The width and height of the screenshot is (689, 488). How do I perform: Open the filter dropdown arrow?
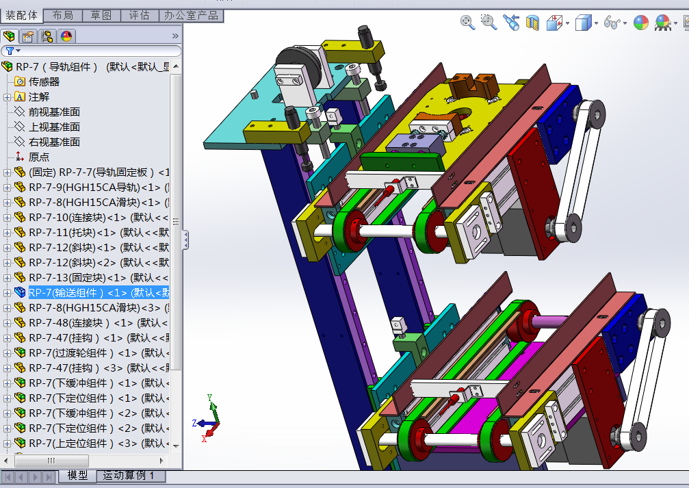tap(18, 51)
